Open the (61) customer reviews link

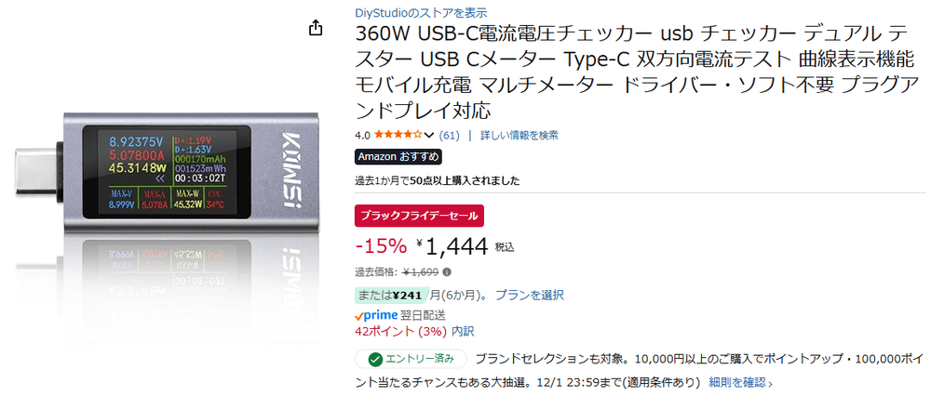point(450,135)
